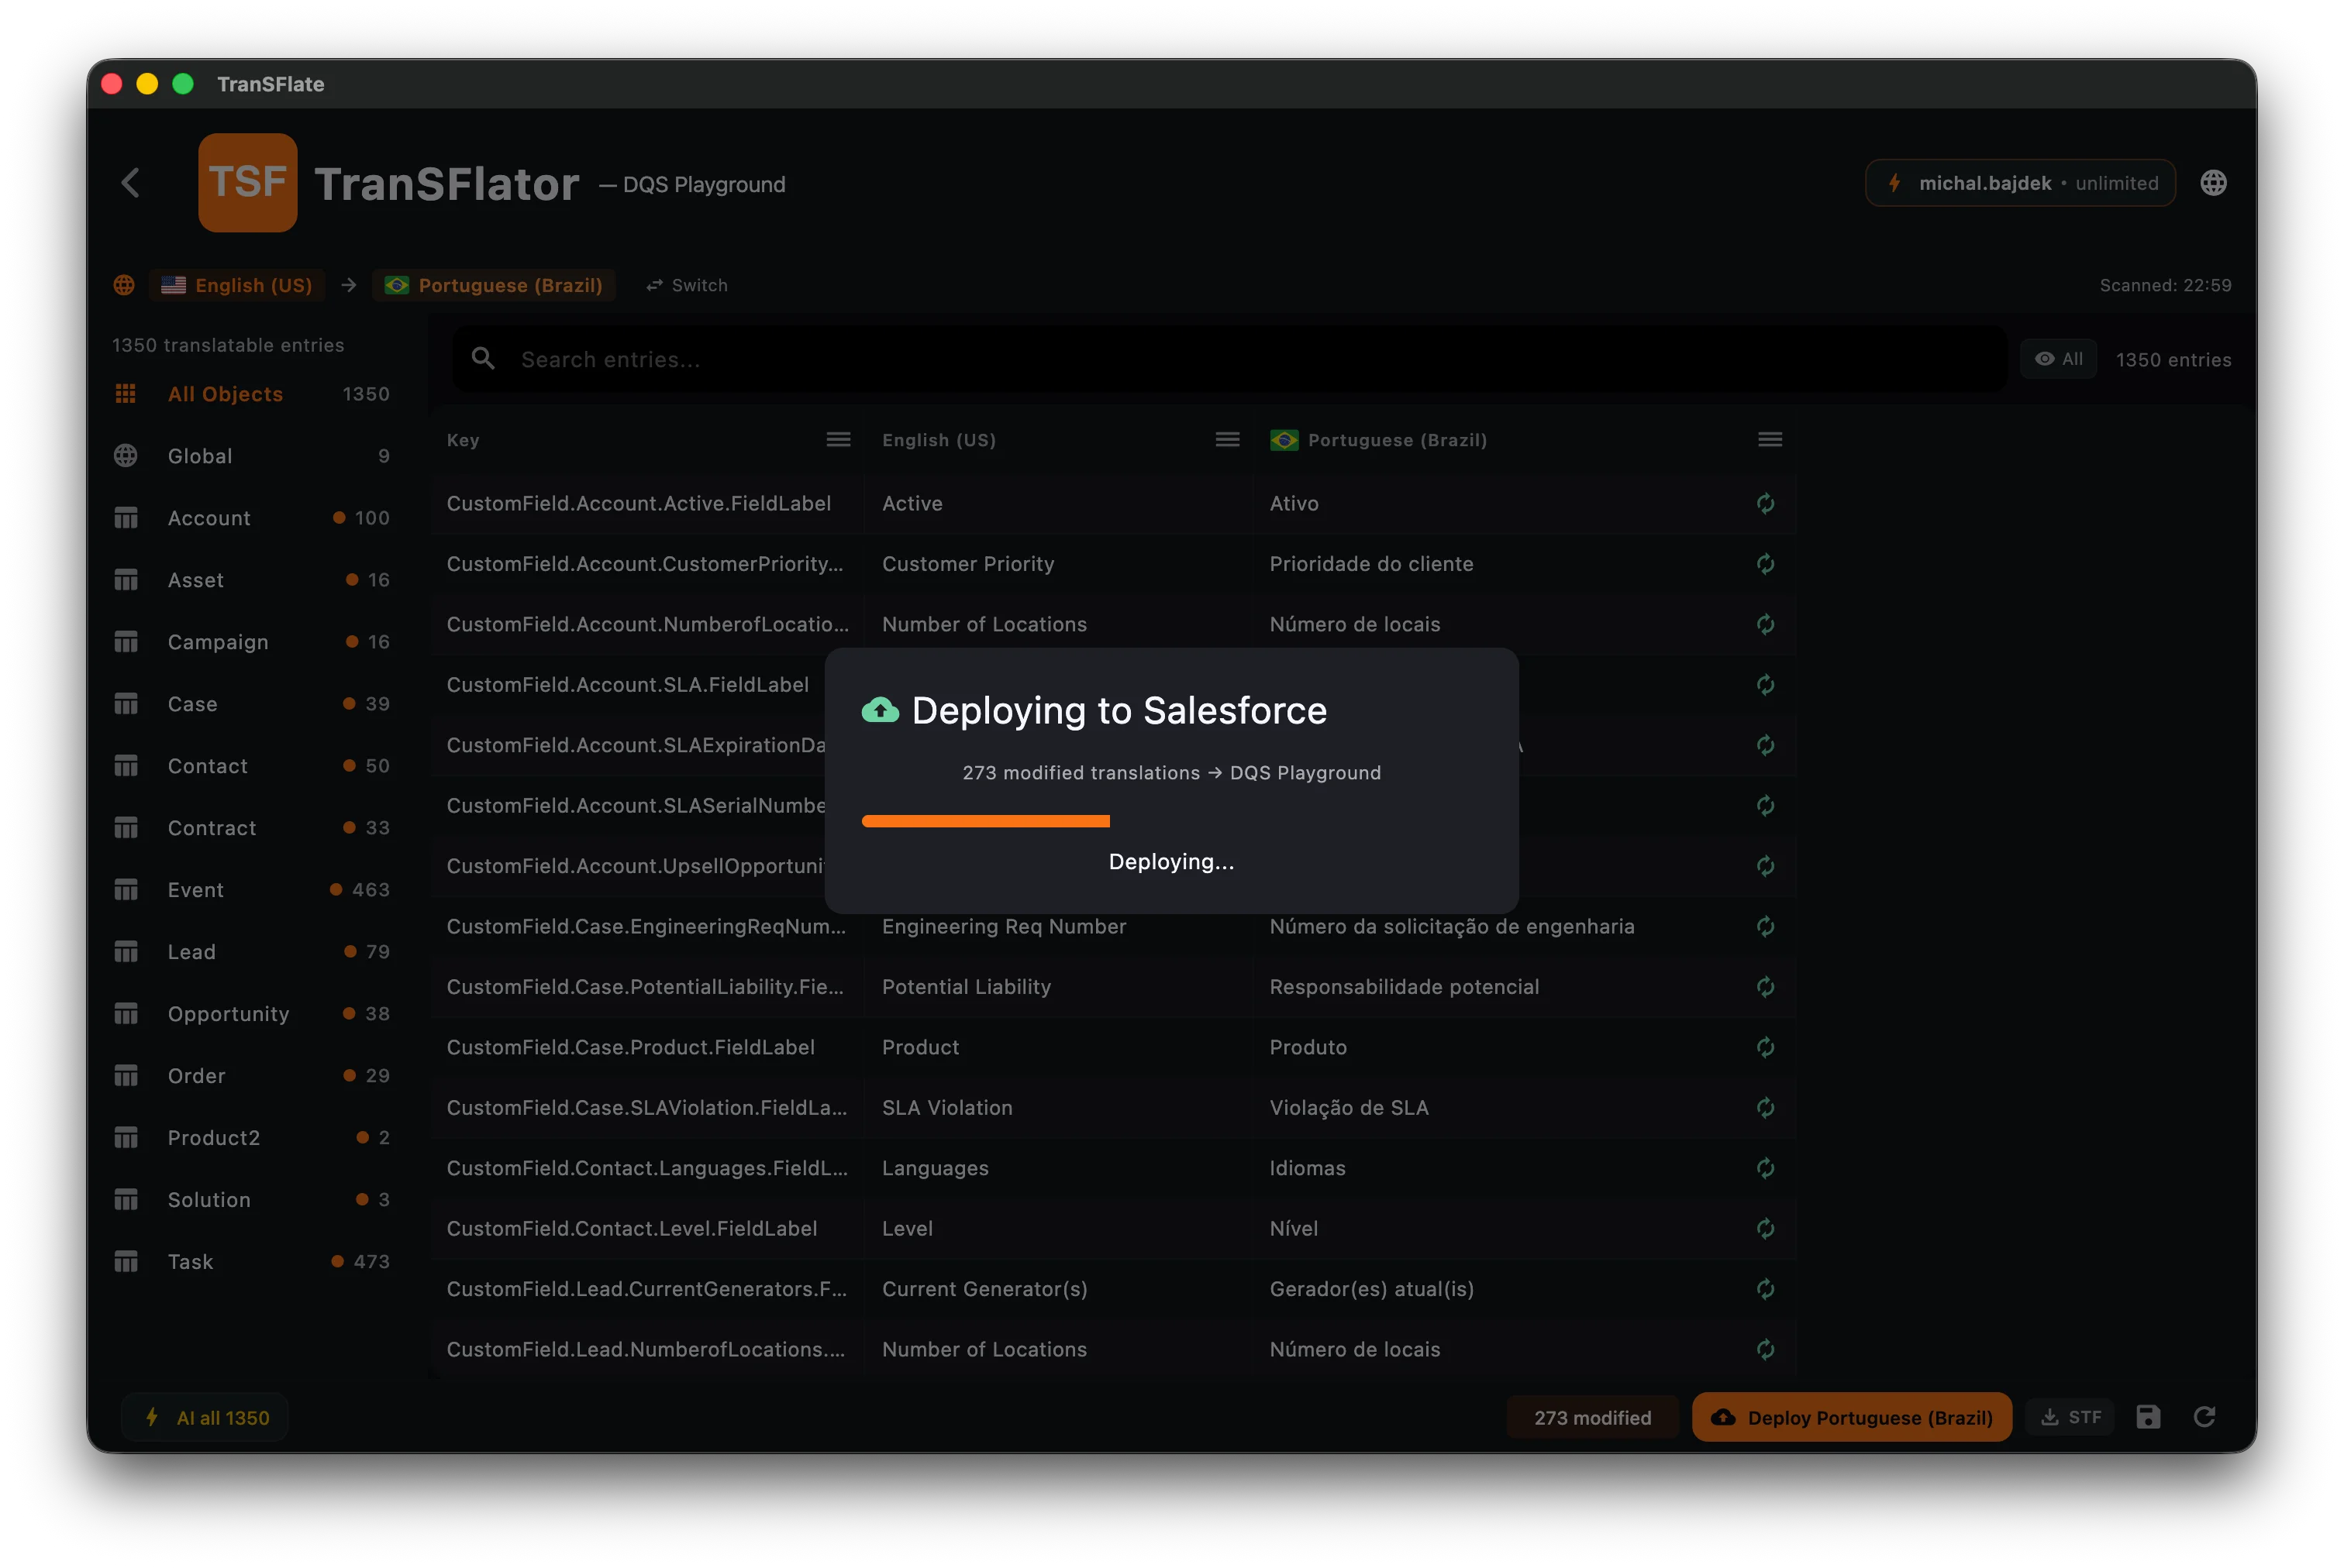Toggle the refresh icon on the Produto row
Viewport: 2344px width, 1568px height.
pos(1765,1047)
